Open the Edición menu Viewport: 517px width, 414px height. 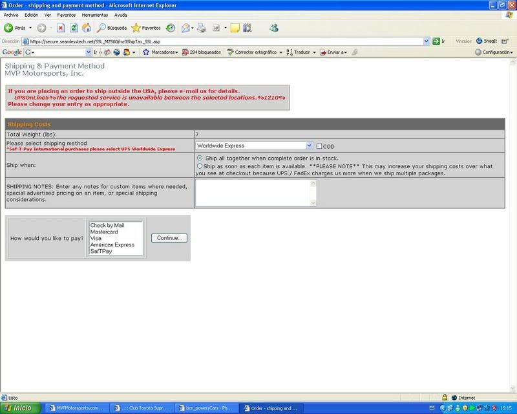(31, 15)
